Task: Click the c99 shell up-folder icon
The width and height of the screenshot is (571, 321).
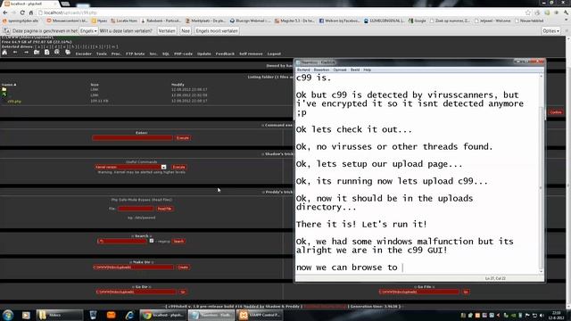Action: (x=37, y=53)
